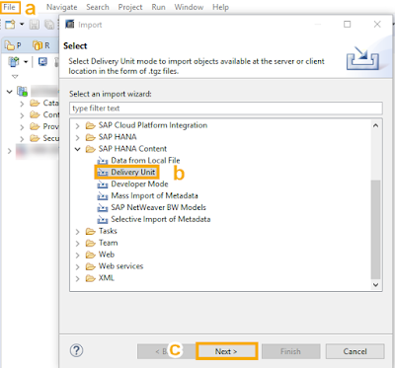
Task: Expand the SAP HANA folder
Action: (x=78, y=138)
